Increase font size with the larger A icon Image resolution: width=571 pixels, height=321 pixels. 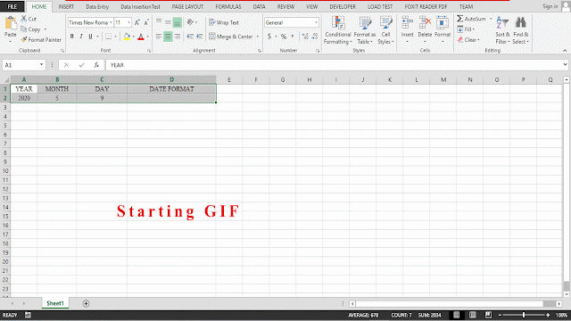[137, 22]
